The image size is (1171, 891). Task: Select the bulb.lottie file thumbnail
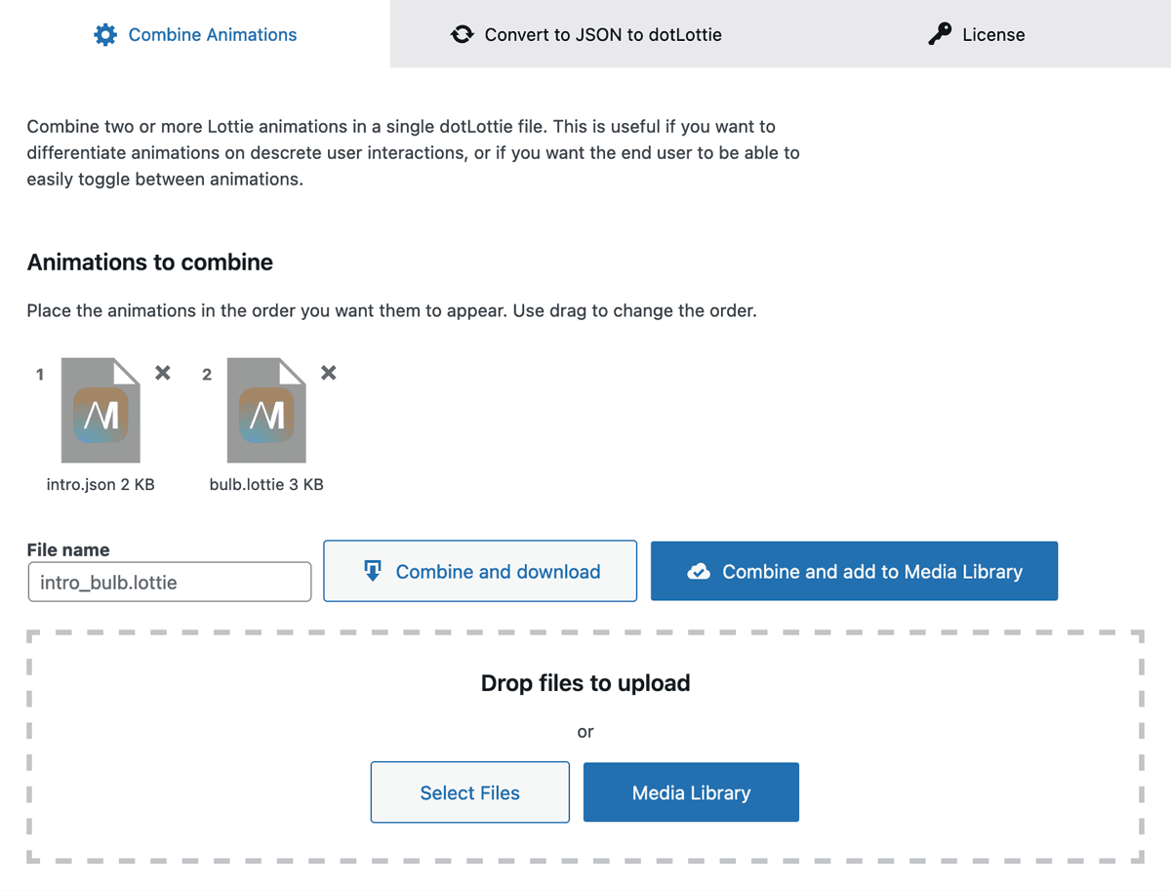coord(266,410)
